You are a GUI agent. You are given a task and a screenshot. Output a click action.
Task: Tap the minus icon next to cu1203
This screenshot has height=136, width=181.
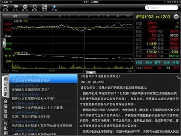click(x=176, y=17)
